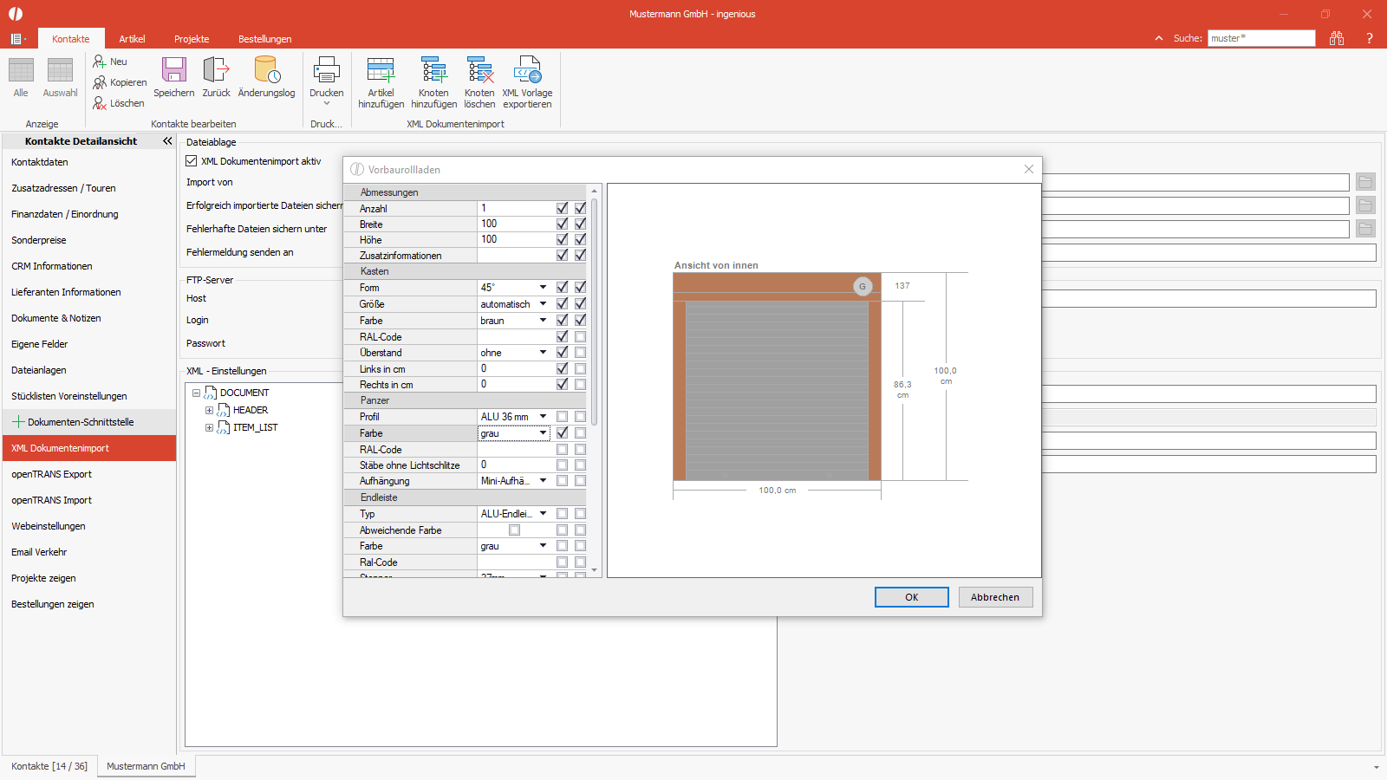Toggle first checkbox in Profil row
The image size is (1387, 780).
562,417
